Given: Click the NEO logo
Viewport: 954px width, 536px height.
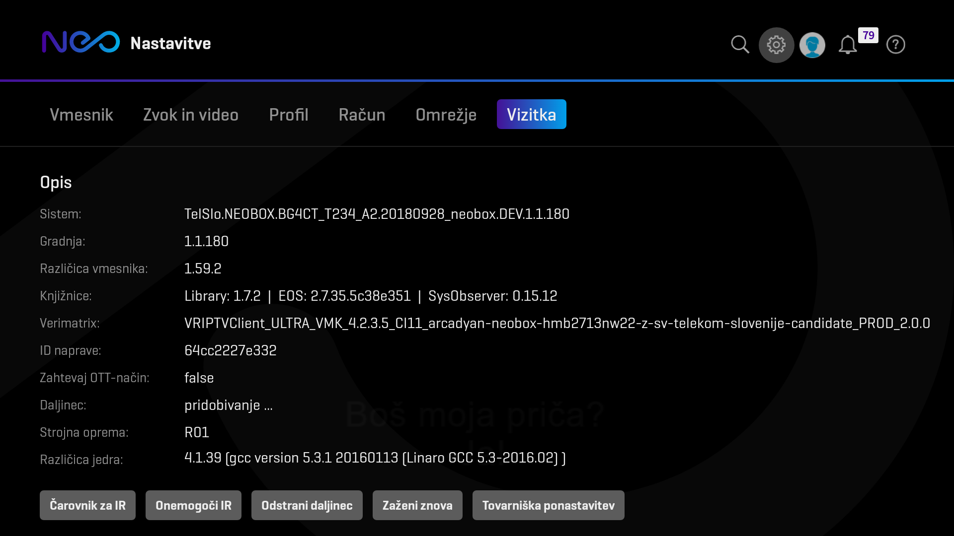Looking at the screenshot, I should point(80,42).
